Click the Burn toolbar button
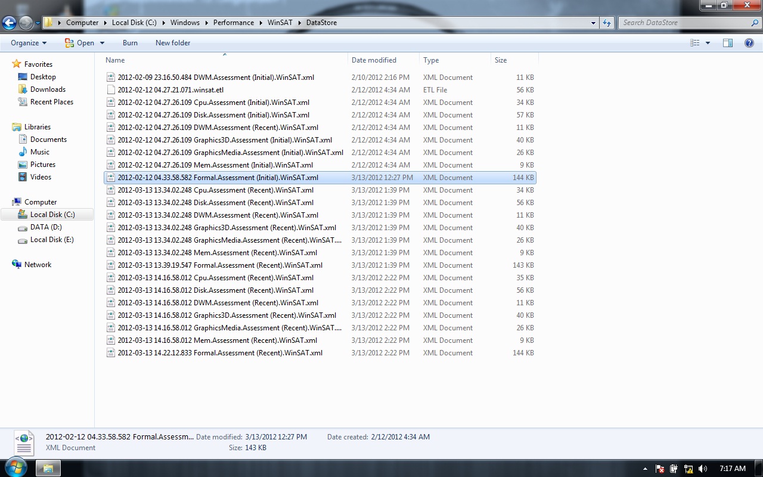This screenshot has width=763, height=477. [x=130, y=42]
